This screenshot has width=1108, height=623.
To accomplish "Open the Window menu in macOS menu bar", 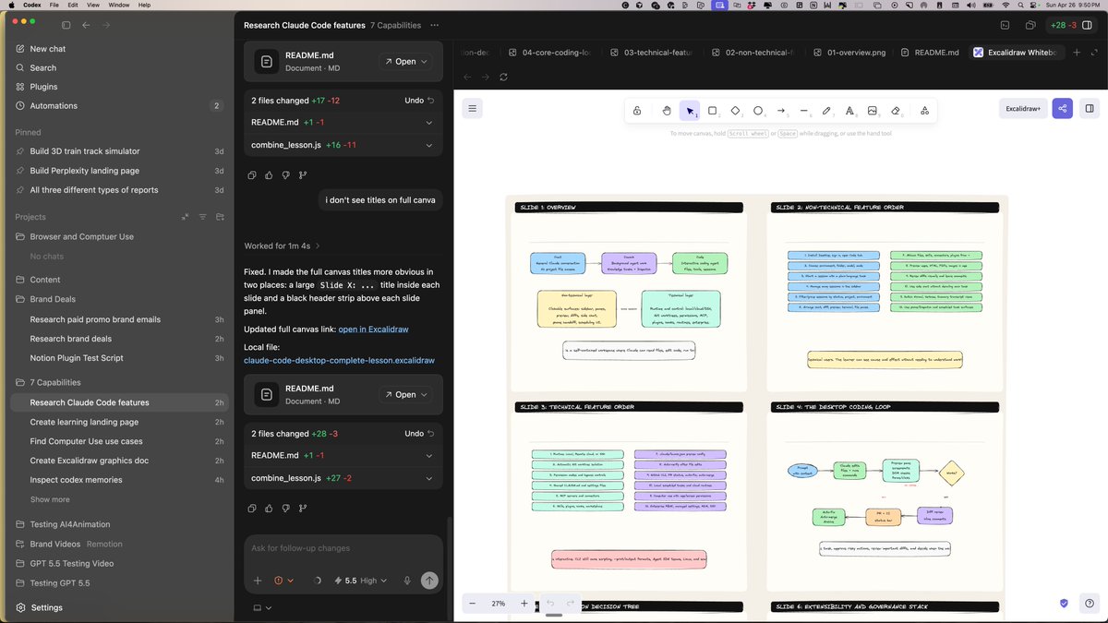I will [119, 6].
